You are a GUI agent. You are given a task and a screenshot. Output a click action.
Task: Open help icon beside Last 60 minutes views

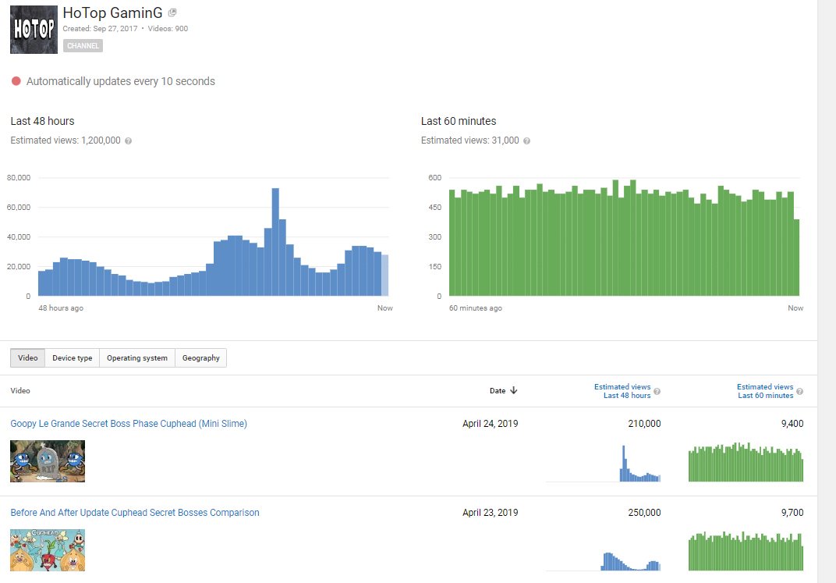(526, 140)
